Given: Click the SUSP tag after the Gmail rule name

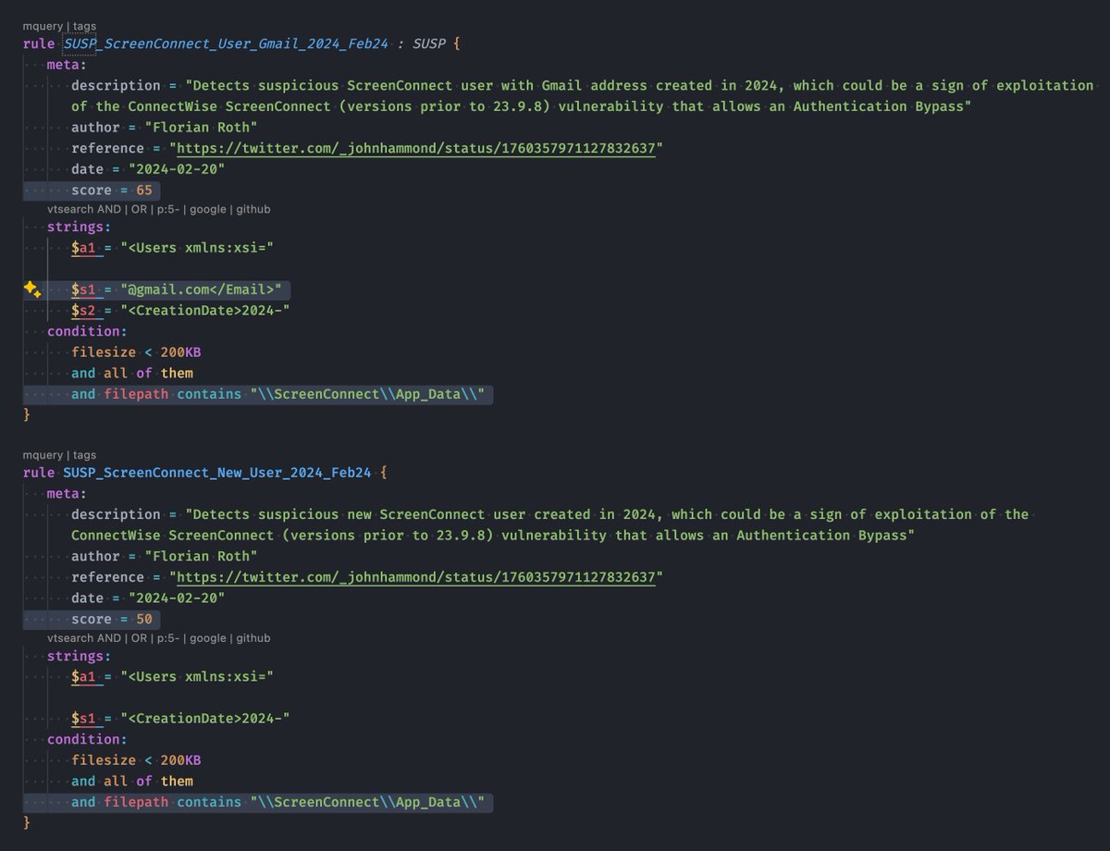Looking at the screenshot, I should tap(428, 43).
